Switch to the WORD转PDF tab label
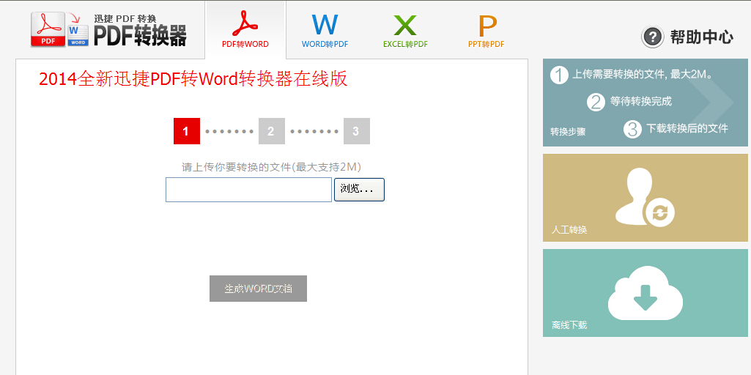751x375 pixels. click(325, 44)
